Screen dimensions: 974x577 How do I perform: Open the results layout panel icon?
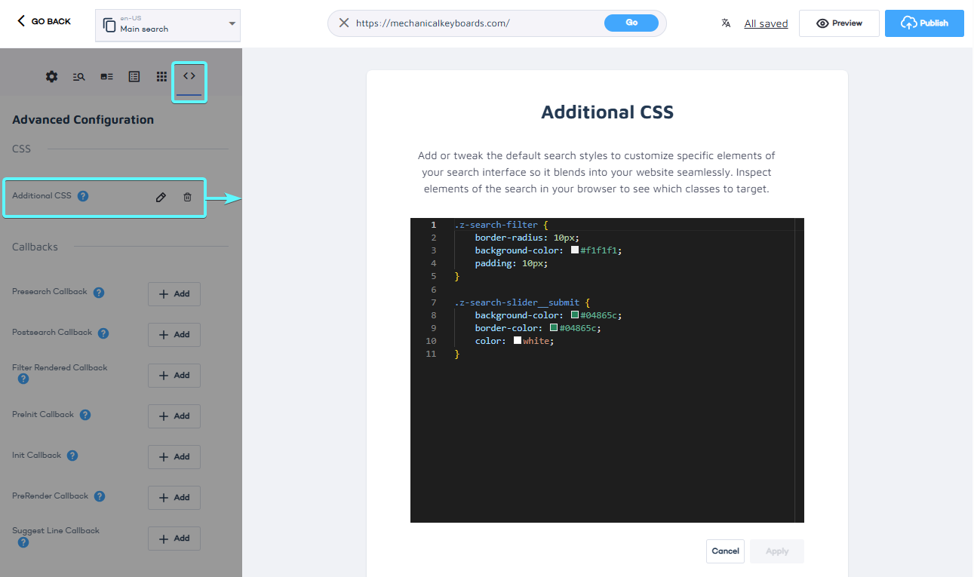point(106,76)
